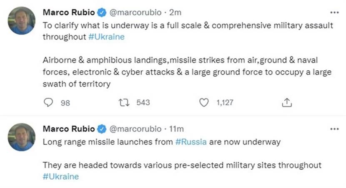The width and height of the screenshot is (346, 188).
Task: Open more options on the missile launches tweet
Action: (334, 129)
